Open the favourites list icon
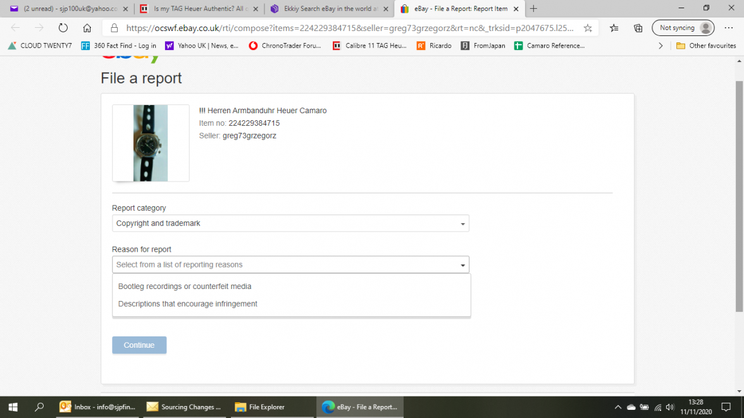Viewport: 744px width, 418px height. tap(614, 28)
